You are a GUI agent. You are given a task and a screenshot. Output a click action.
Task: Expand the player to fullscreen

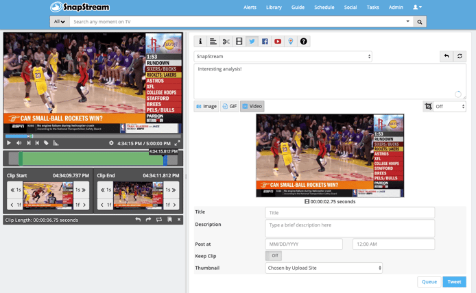coord(177,143)
